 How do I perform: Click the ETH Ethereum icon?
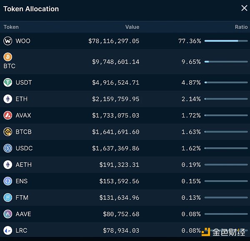[8, 99]
